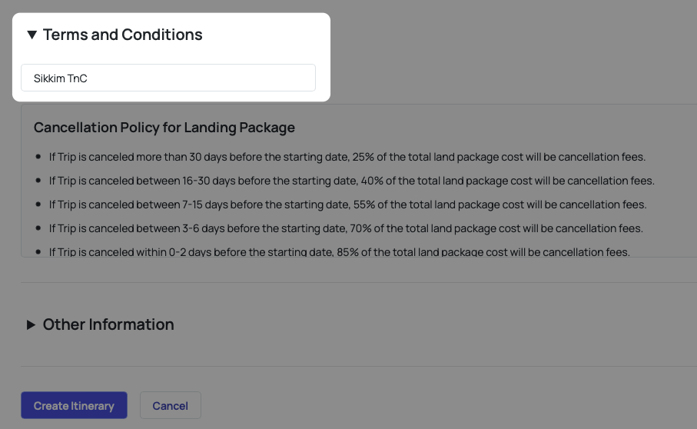This screenshot has width=697, height=429.
Task: Click the 'between 3-6 days' policy sentence
Action: 346,228
